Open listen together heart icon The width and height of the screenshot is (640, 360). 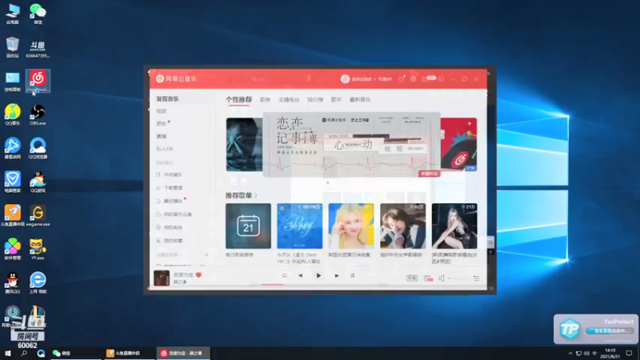[x=428, y=278]
